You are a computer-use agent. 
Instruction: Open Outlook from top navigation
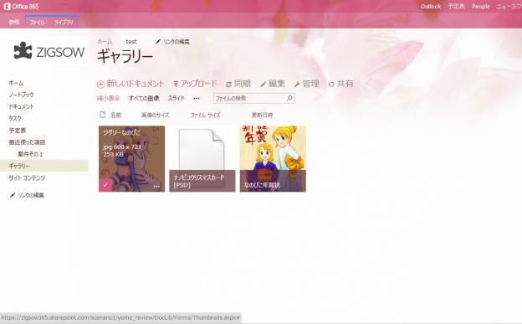click(431, 7)
